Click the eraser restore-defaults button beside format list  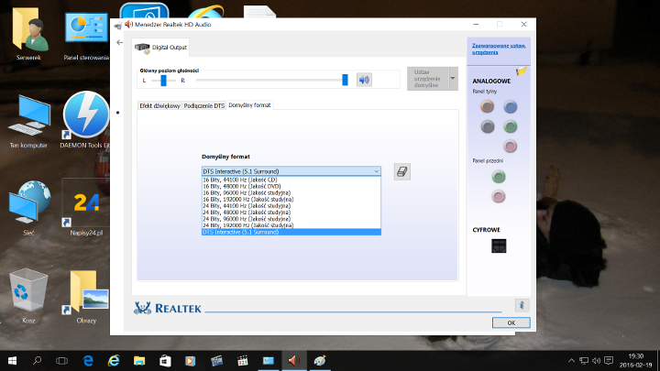coord(402,171)
